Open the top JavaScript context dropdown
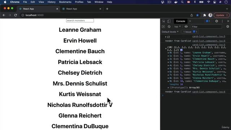 [x=177, y=27]
